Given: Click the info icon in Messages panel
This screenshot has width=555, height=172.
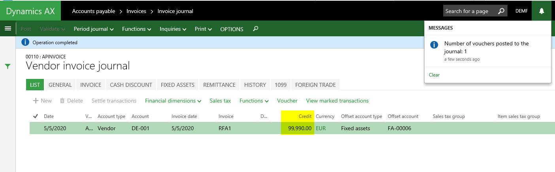Looking at the screenshot, I should click(434, 45).
